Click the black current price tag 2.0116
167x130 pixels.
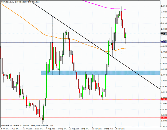[x=164, y=34]
